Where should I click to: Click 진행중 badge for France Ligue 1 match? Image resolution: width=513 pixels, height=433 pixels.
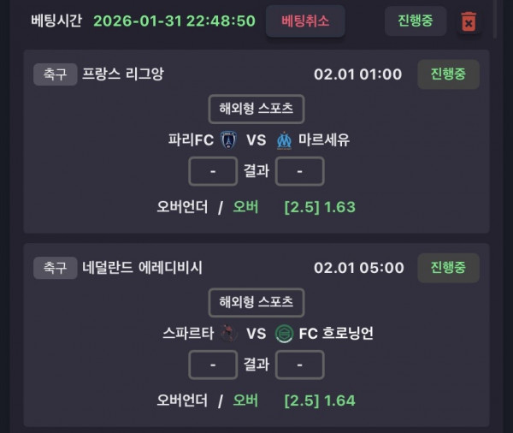tap(448, 74)
